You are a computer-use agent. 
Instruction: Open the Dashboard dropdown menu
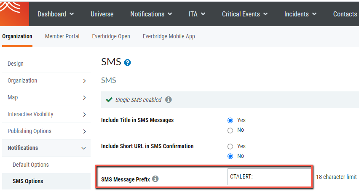pyautogui.click(x=56, y=14)
